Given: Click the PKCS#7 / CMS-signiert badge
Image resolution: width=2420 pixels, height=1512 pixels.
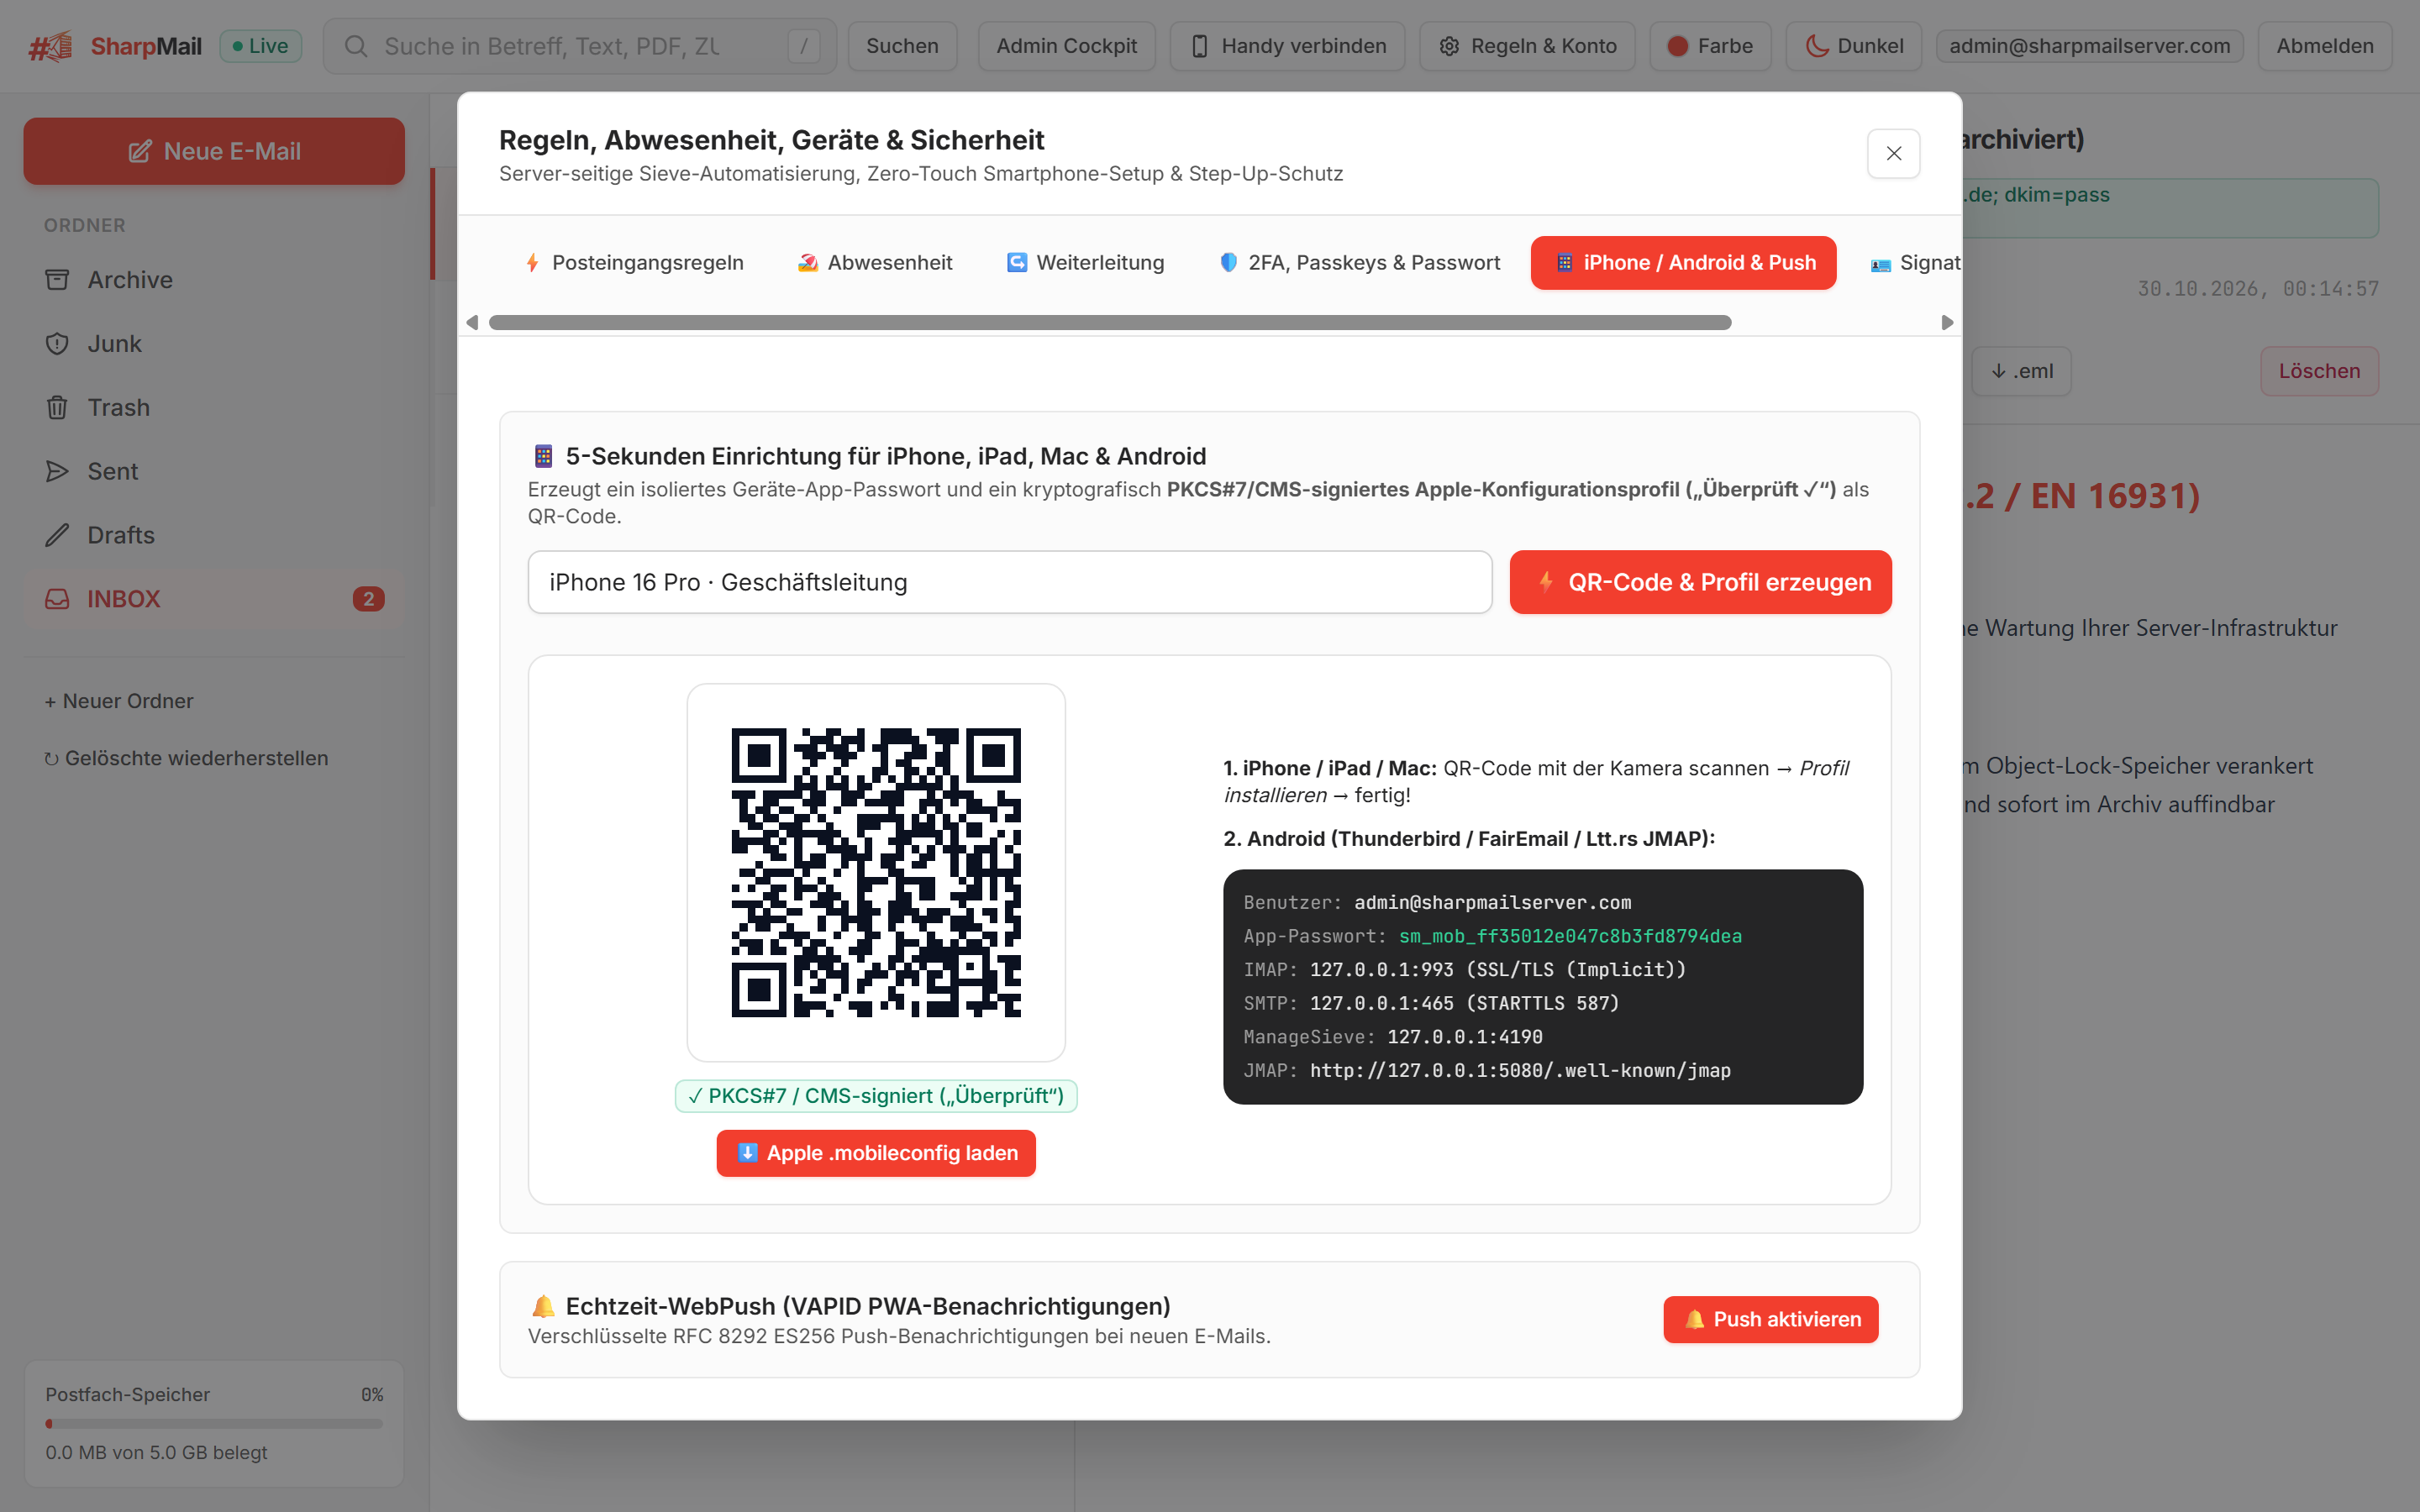Looking at the screenshot, I should pyautogui.click(x=876, y=1096).
